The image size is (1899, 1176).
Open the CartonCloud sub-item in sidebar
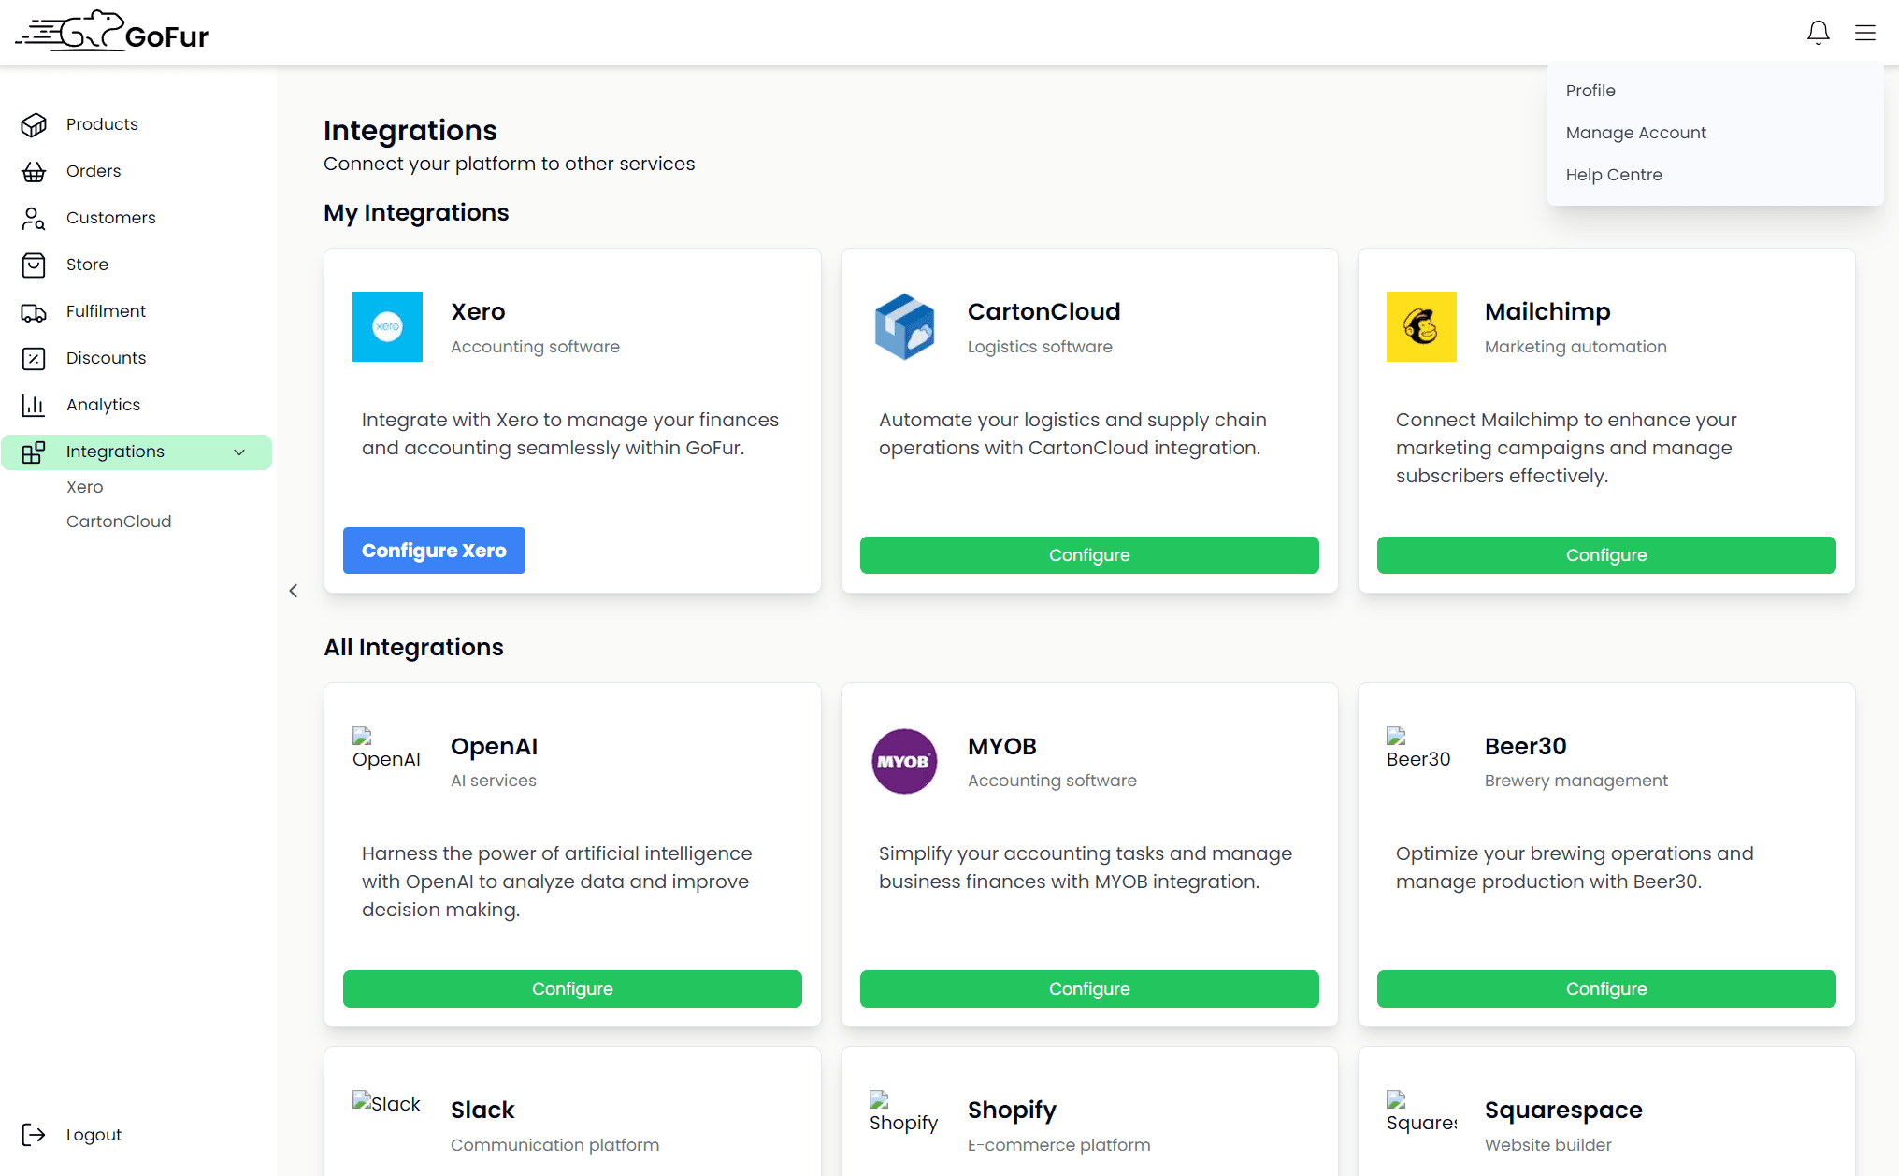(x=119, y=522)
